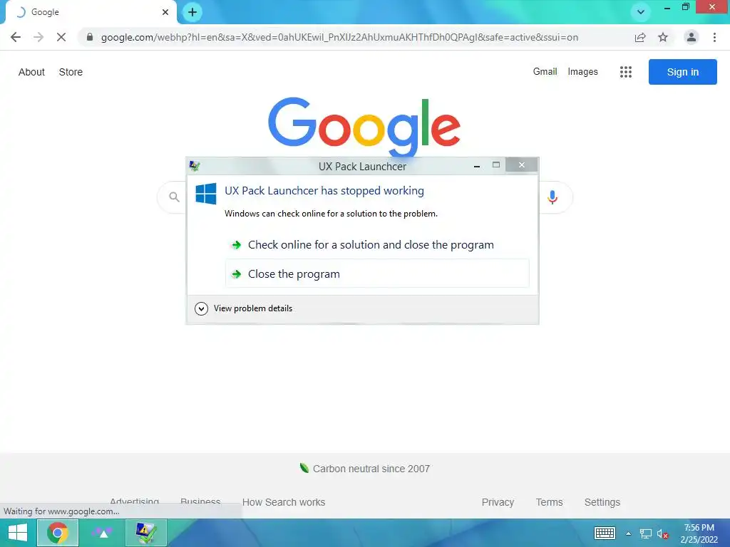Go back using Chrome's back arrow

[16, 37]
